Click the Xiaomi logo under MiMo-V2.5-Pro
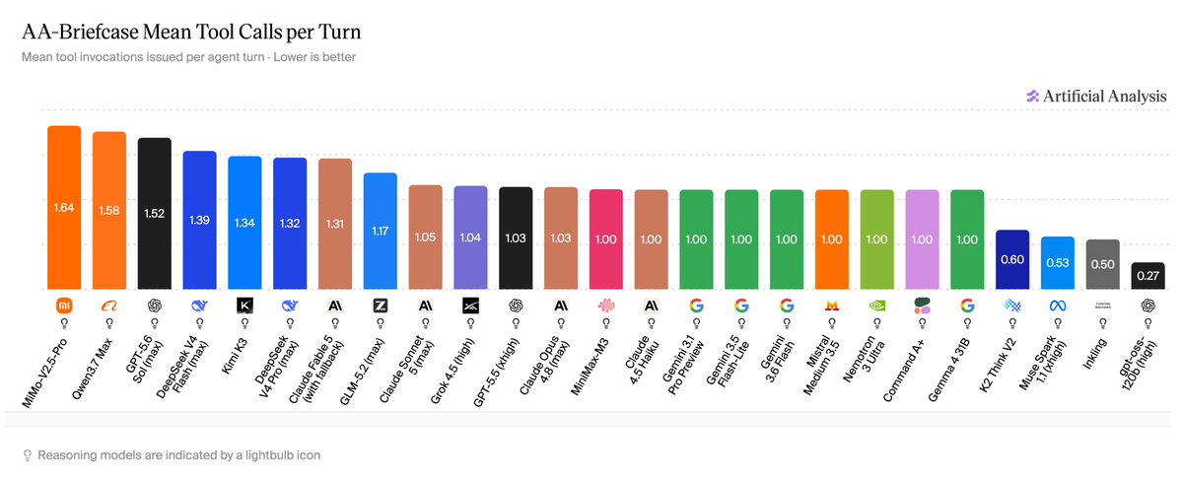The height and width of the screenshot is (480, 1182). pos(64,306)
